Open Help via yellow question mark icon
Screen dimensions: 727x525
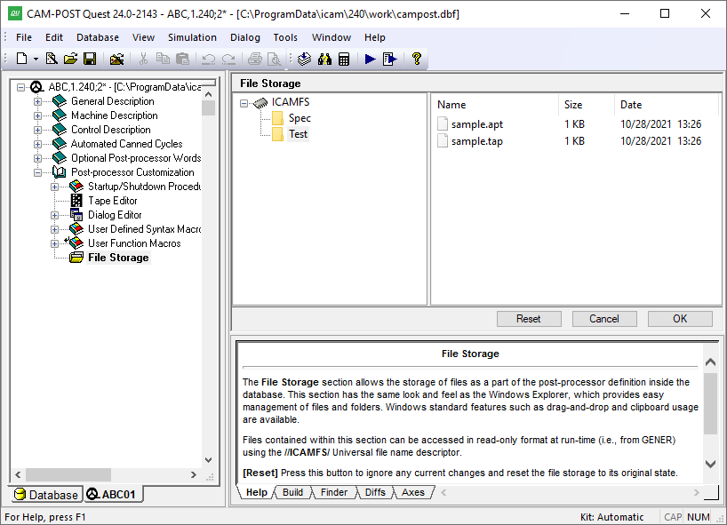[416, 59]
